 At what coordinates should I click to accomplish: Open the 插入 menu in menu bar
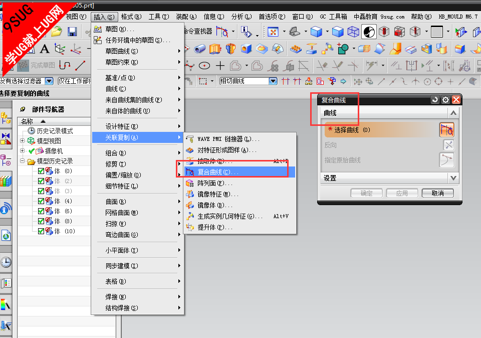[104, 17]
